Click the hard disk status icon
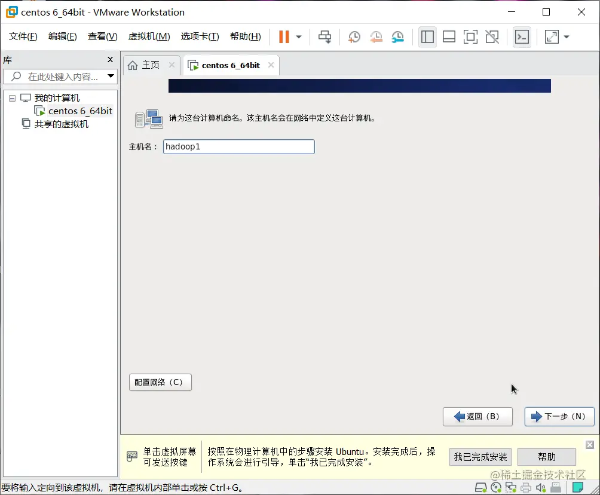This screenshot has height=495, width=600. (x=480, y=487)
